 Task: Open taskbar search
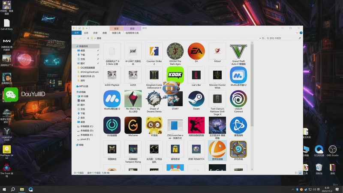coord(13,189)
